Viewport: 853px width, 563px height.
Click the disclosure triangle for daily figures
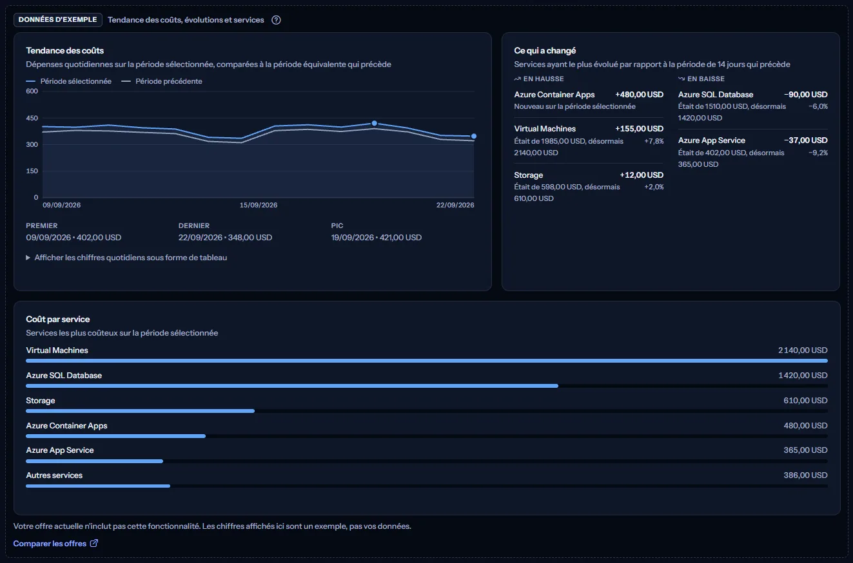click(x=28, y=258)
